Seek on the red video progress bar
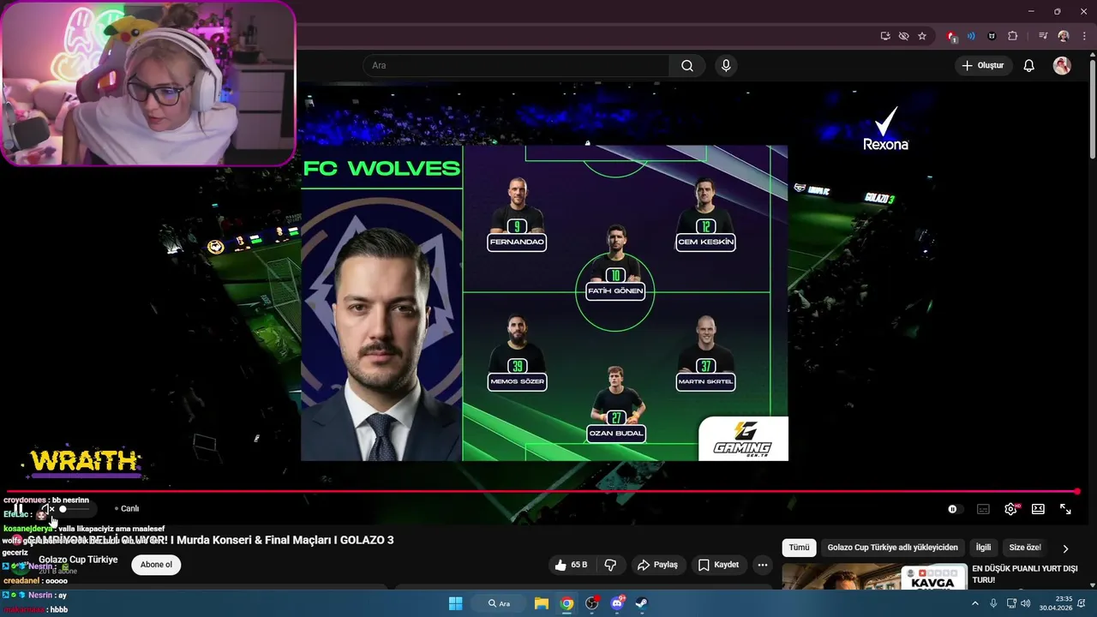The image size is (1097, 617). click(x=540, y=492)
